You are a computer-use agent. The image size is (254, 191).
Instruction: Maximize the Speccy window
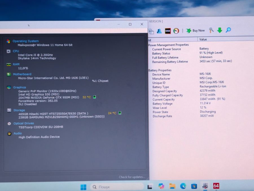coord(130,24)
